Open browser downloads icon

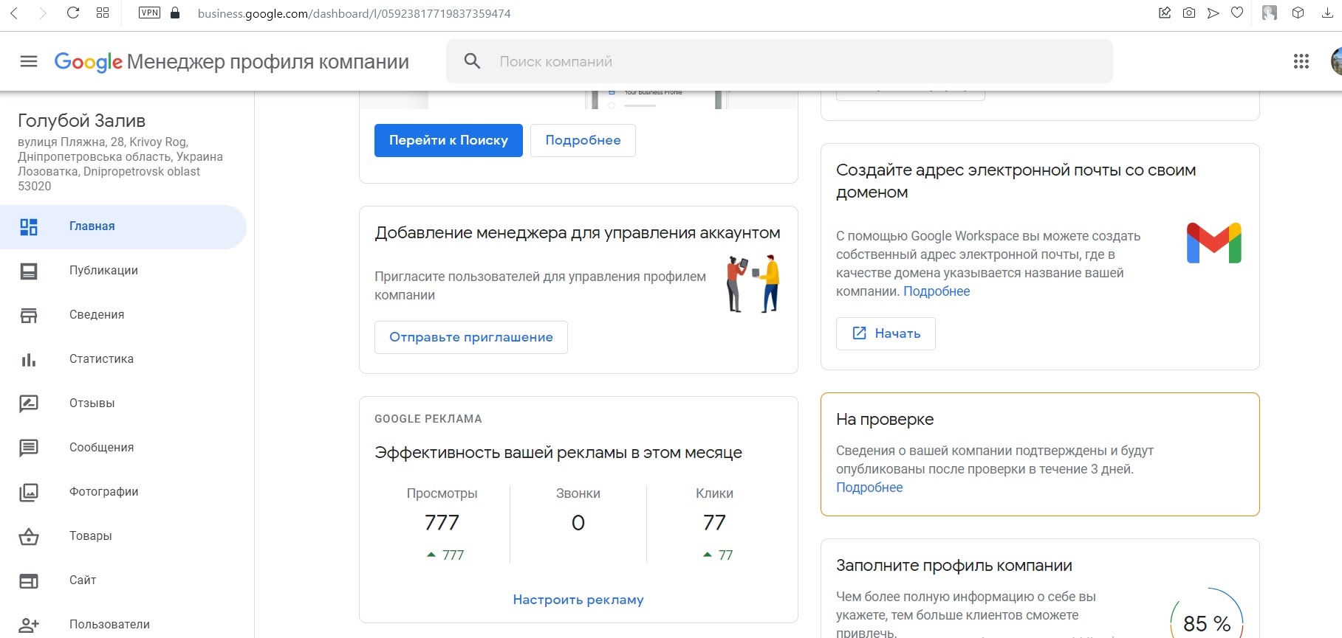pos(1327,13)
